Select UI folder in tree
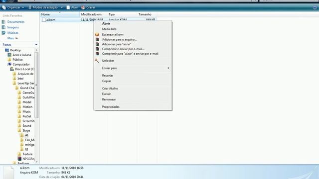 point(26,149)
